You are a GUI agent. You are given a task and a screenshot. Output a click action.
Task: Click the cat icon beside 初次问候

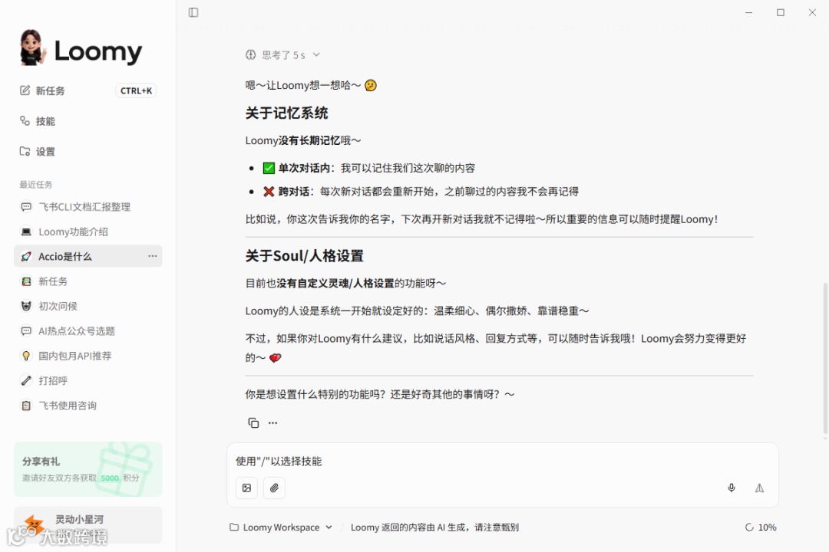[26, 306]
